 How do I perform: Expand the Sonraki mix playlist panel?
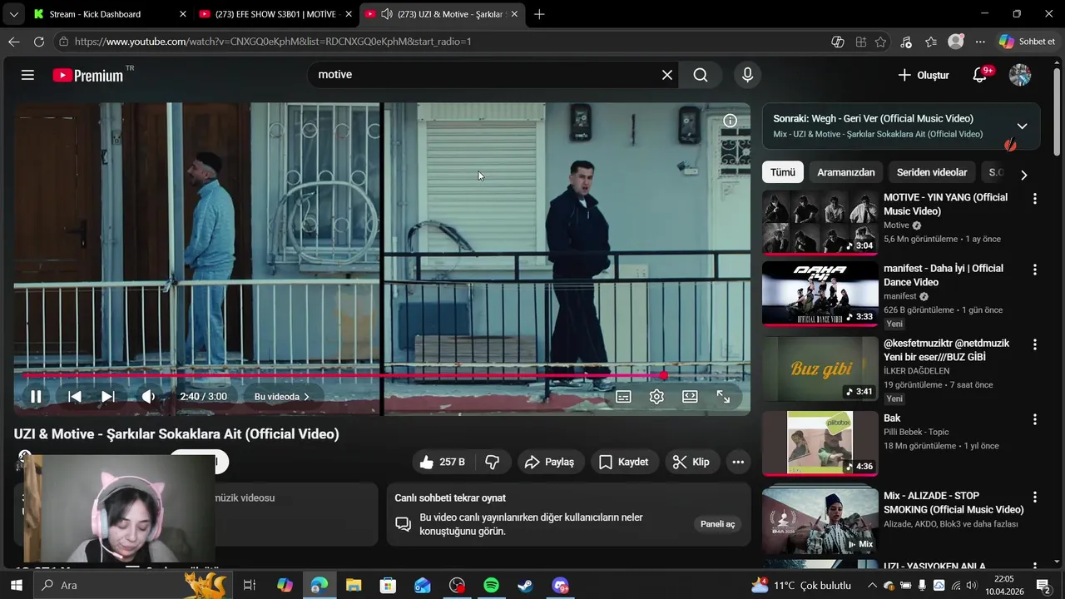[1022, 126]
